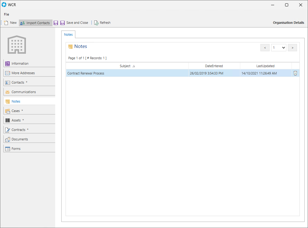Go to next page of notes

[x=292, y=48]
